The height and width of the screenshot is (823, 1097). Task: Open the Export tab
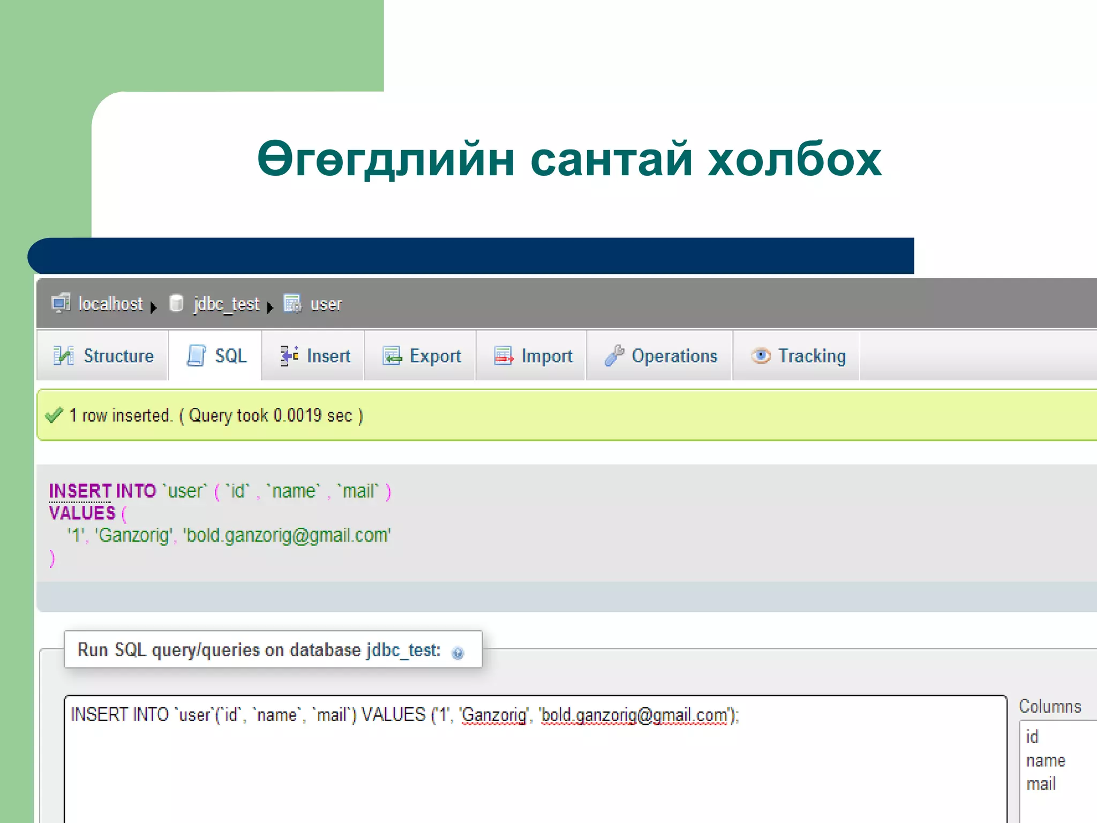420,356
